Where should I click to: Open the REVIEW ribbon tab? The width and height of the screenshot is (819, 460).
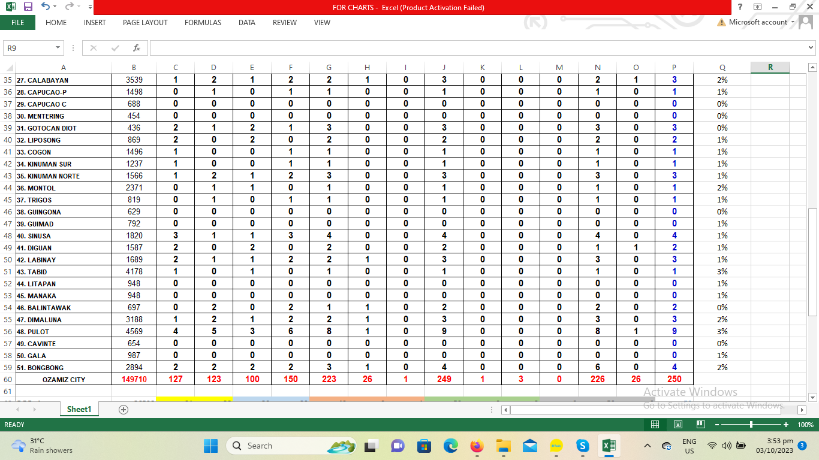point(285,23)
